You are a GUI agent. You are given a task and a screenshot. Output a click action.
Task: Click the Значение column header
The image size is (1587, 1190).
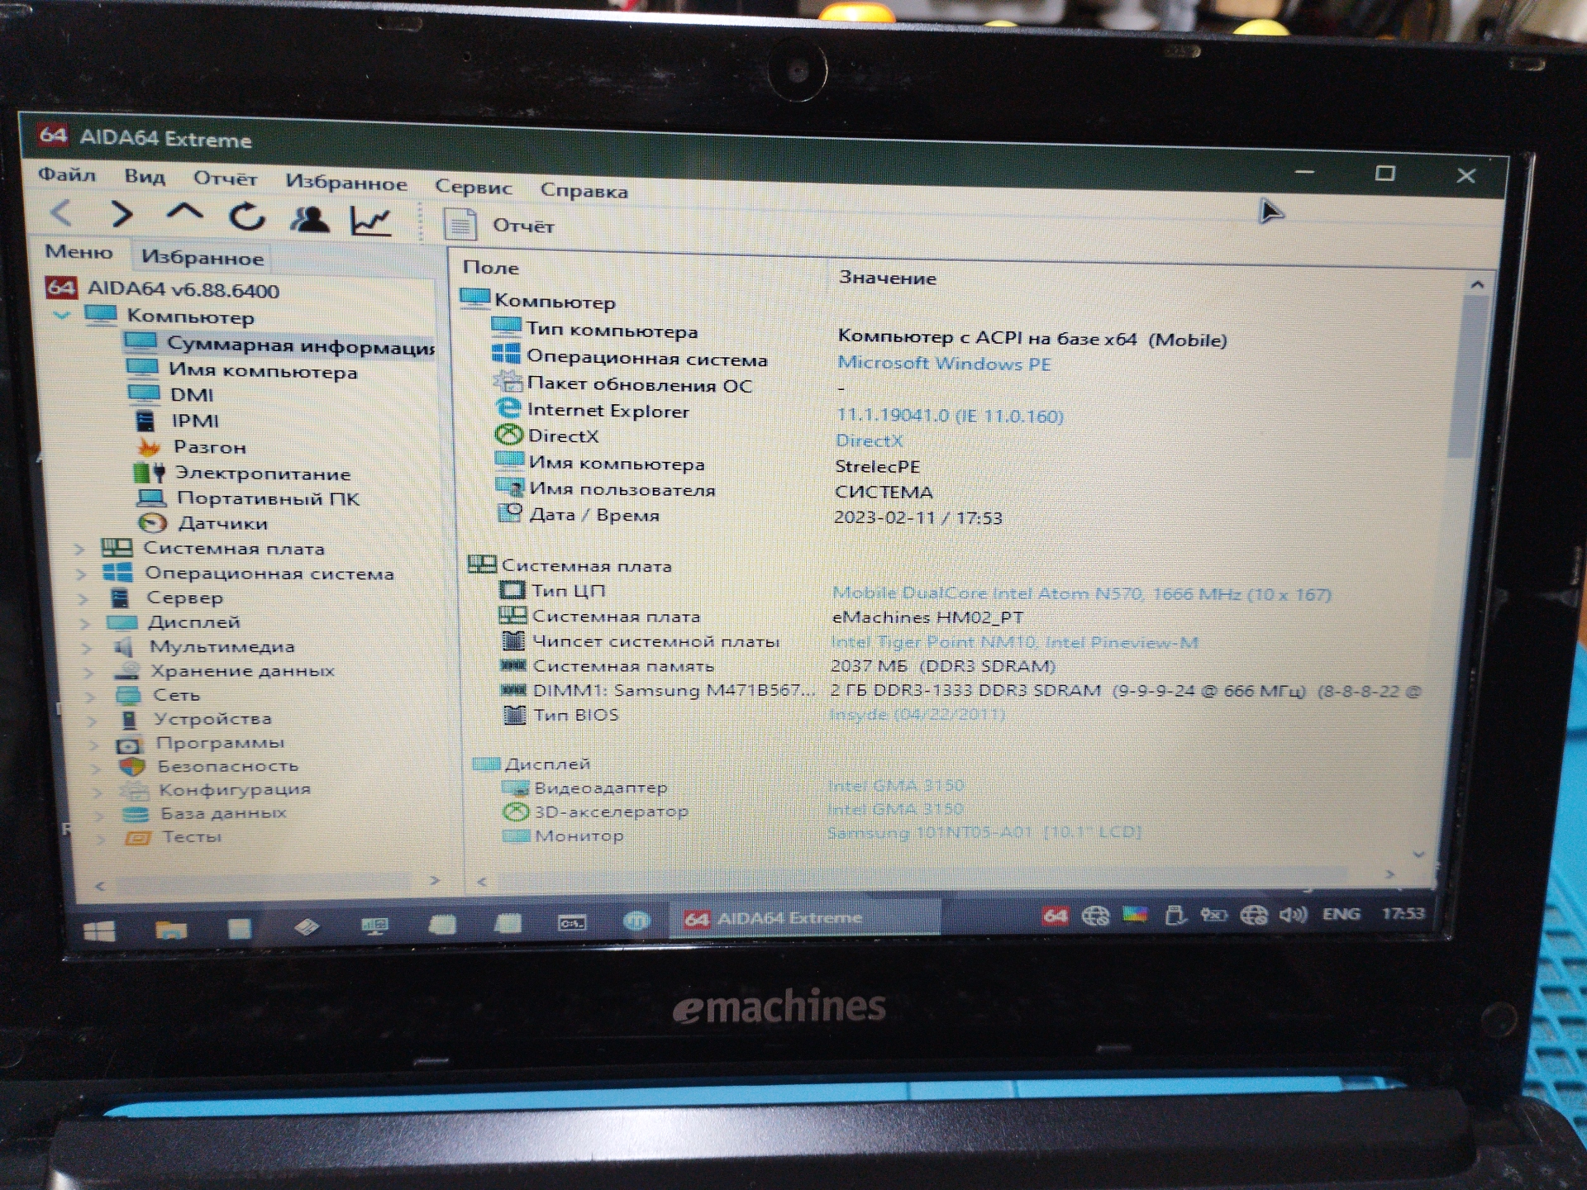888,278
